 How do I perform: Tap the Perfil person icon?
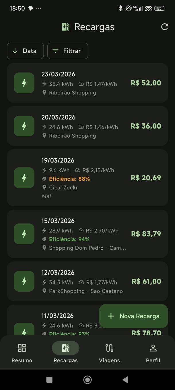(153, 348)
